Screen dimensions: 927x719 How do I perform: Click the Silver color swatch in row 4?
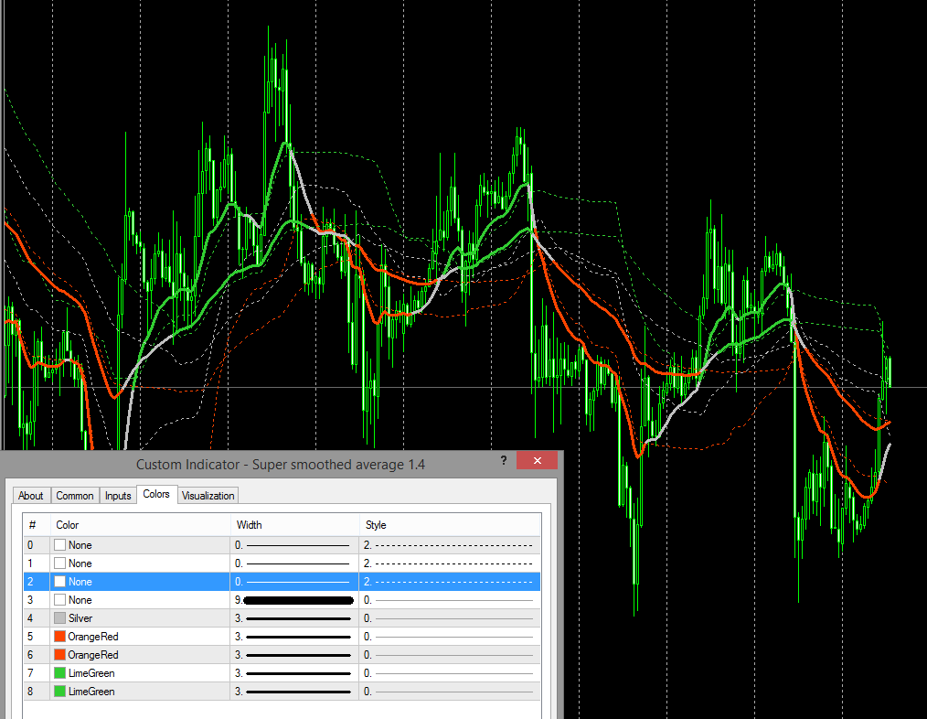coord(60,618)
